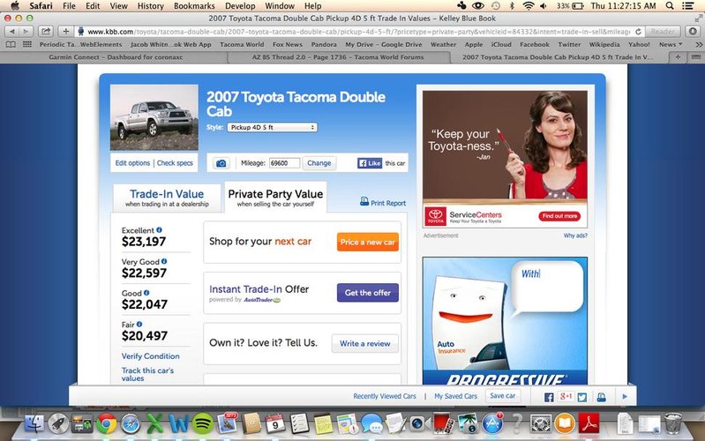The image size is (705, 441).
Task: Open Spotify from the Dock
Action: click(202, 423)
